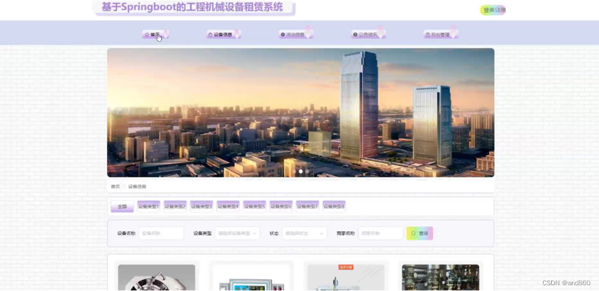Open the 首页 nav item

[x=155, y=35]
